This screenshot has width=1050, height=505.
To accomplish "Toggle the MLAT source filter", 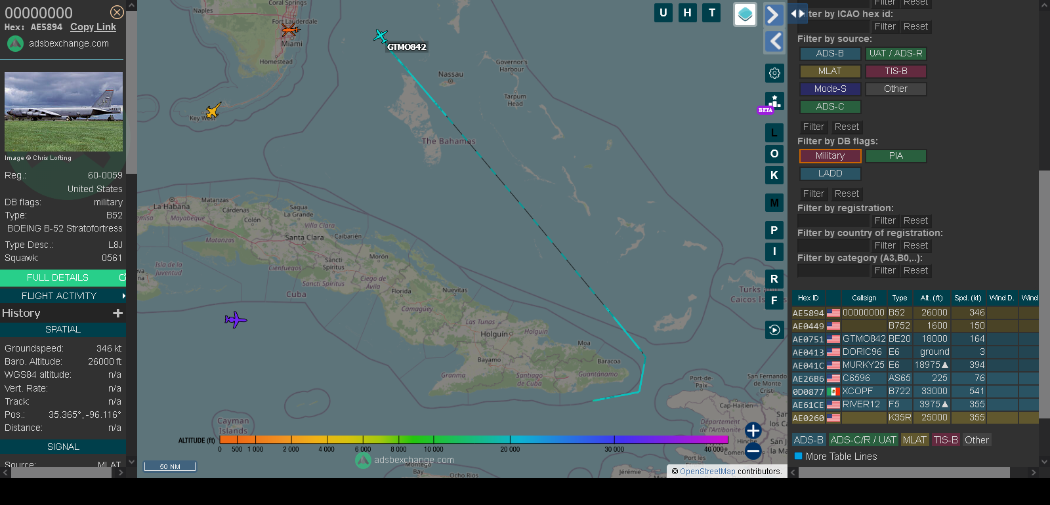I will [x=830, y=71].
